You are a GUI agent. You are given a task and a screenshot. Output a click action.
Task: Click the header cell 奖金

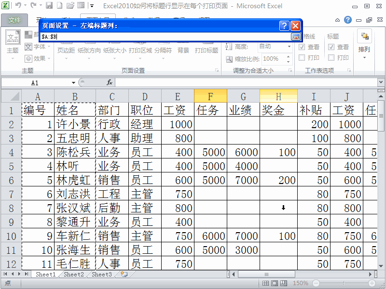279,110
